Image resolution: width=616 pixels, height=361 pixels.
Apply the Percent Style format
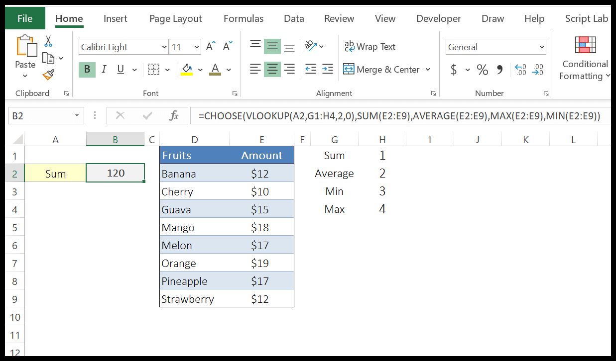tap(482, 70)
